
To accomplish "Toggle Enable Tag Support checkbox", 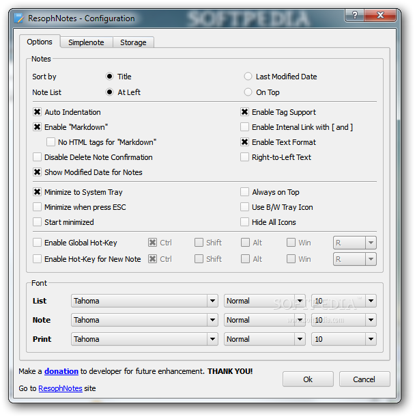I will click(244, 112).
